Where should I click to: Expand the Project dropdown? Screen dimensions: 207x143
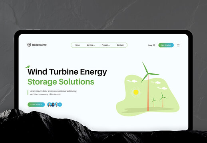tap(106, 45)
